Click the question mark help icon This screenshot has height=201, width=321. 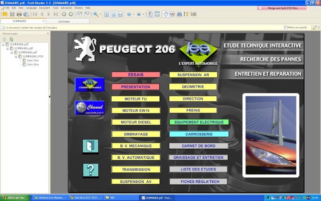pyautogui.click(x=91, y=170)
